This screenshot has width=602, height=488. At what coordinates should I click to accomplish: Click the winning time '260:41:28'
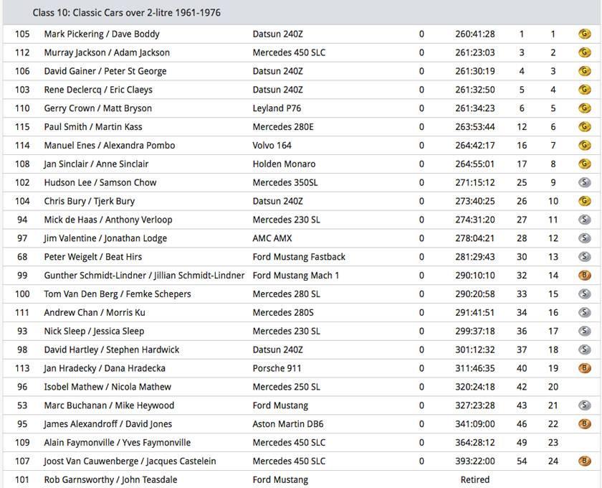[x=475, y=34]
